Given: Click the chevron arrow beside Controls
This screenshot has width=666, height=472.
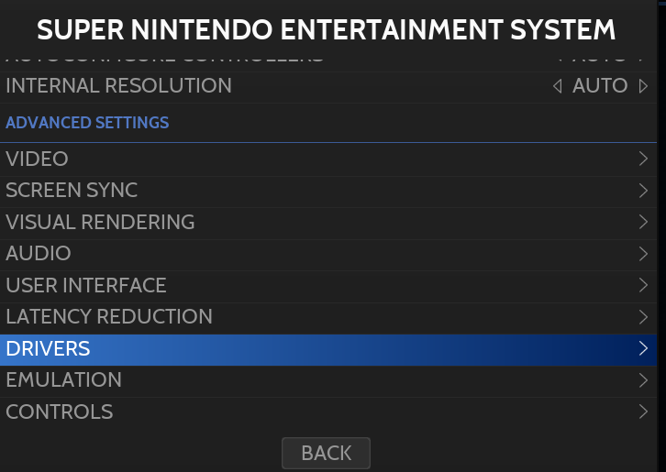Looking at the screenshot, I should tap(643, 412).
